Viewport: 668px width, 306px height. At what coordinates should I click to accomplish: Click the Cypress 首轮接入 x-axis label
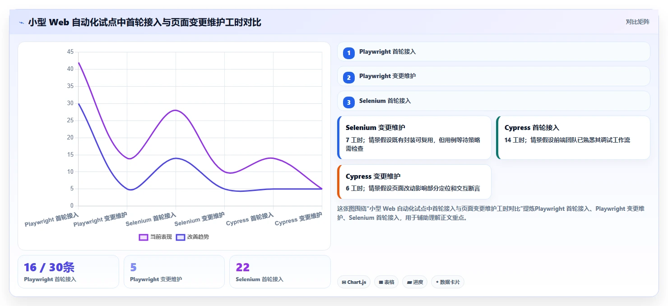click(x=250, y=219)
